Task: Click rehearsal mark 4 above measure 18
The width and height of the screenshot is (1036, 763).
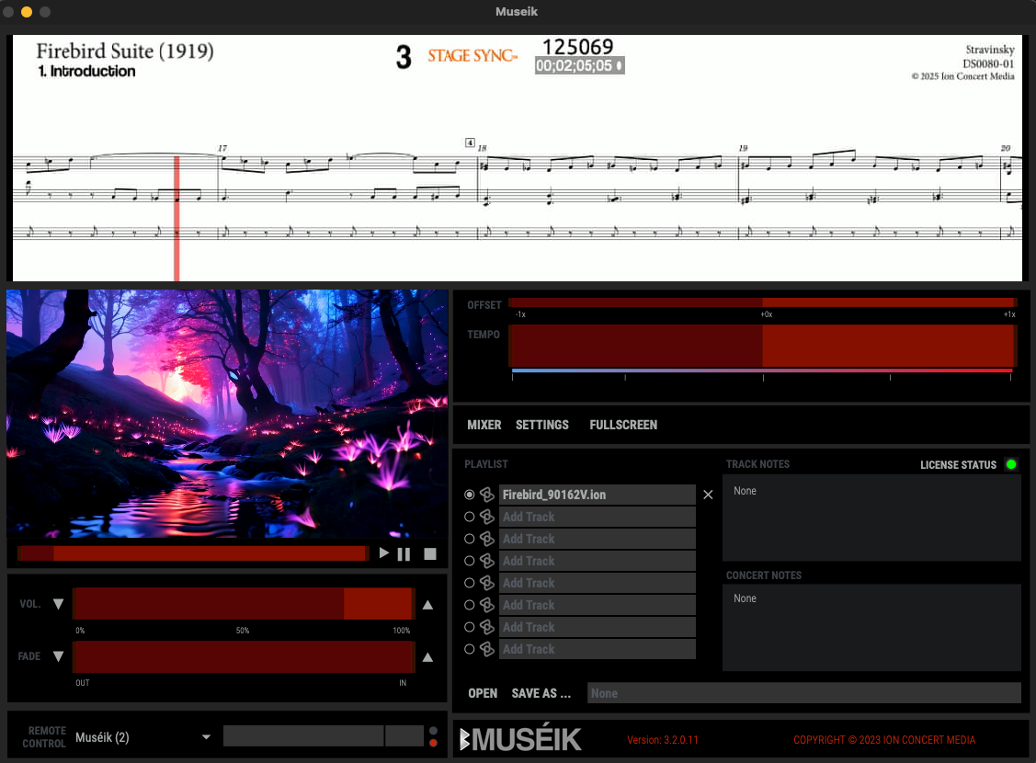Action: (470, 142)
